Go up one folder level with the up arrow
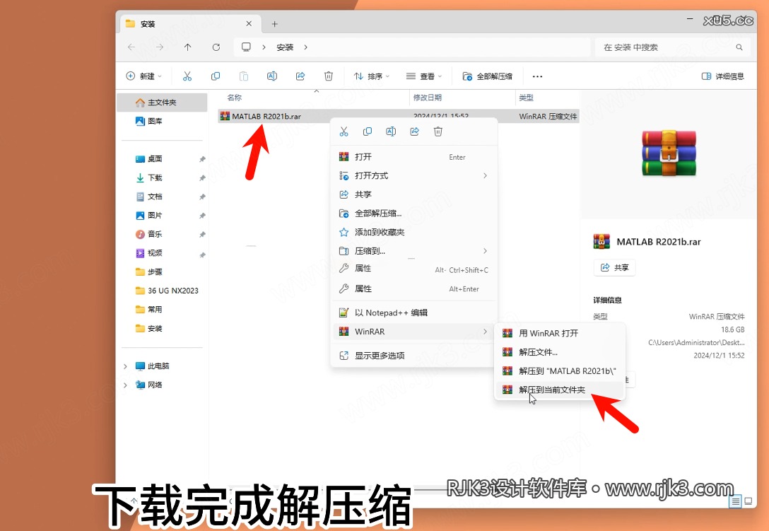The image size is (769, 531). tap(188, 47)
